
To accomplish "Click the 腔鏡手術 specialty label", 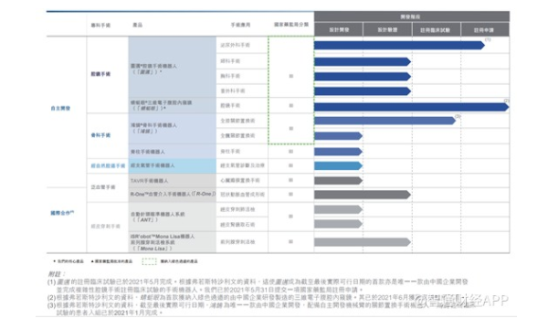I will click(x=100, y=74).
